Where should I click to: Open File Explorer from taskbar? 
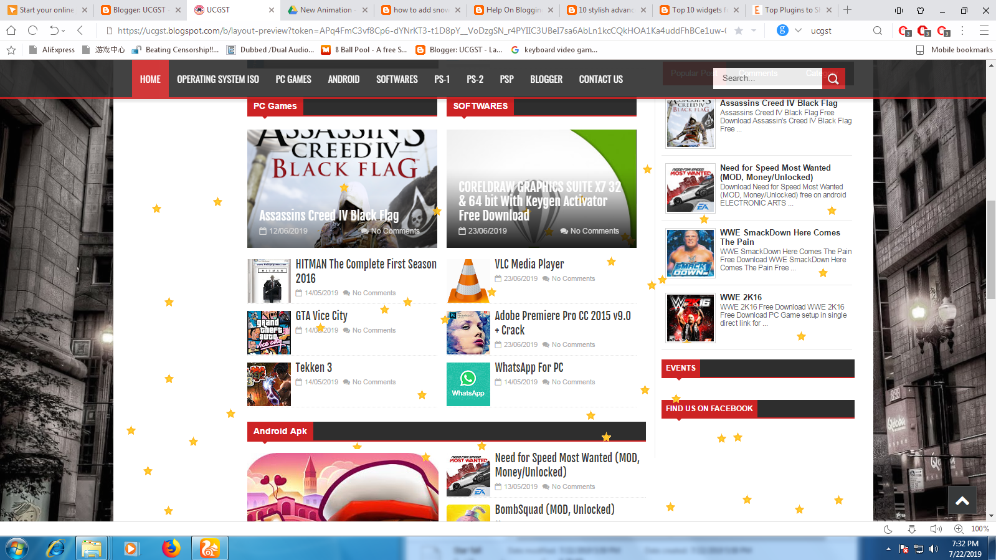tap(92, 548)
